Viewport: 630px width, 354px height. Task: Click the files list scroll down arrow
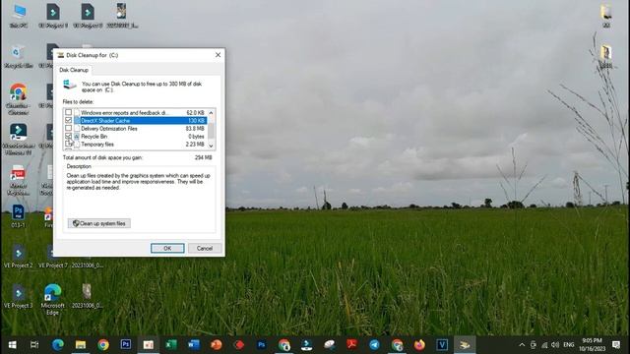click(x=211, y=146)
